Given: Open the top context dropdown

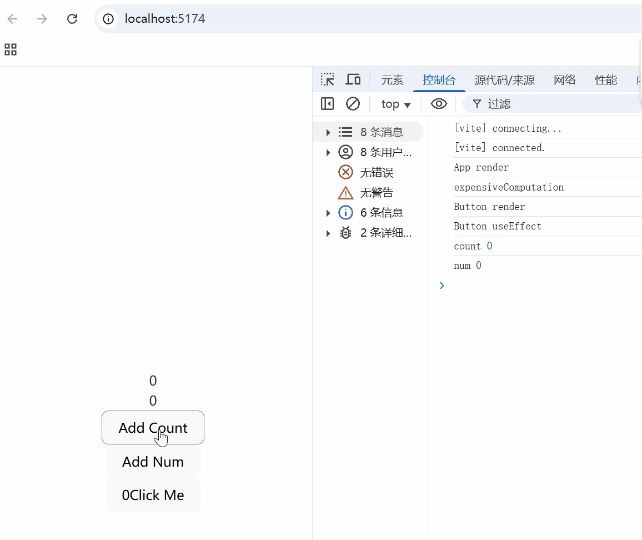Looking at the screenshot, I should 395,104.
